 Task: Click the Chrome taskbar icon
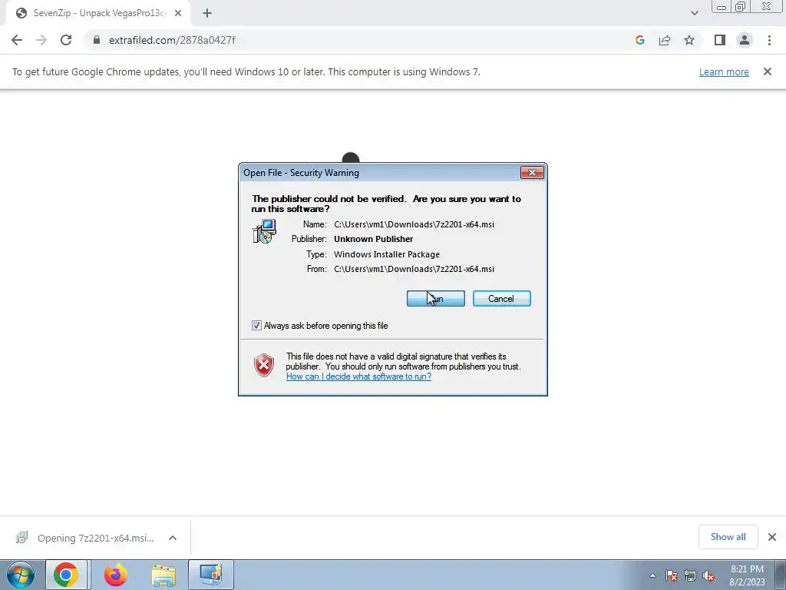click(x=66, y=575)
